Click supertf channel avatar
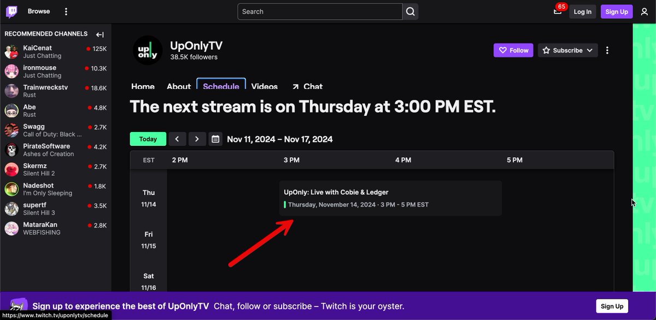Image resolution: width=656 pixels, height=320 pixels. 11,209
